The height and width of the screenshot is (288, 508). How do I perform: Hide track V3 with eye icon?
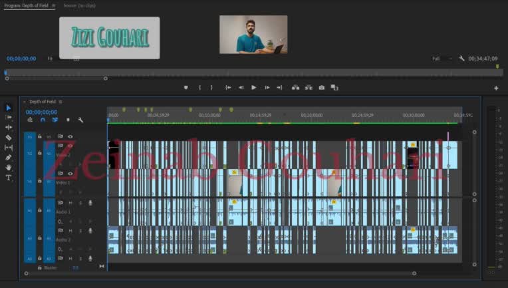(70, 136)
